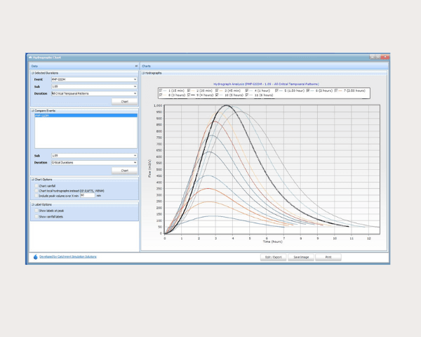Click the Data panel header
421x337 pixels.
pyautogui.click(x=83, y=66)
